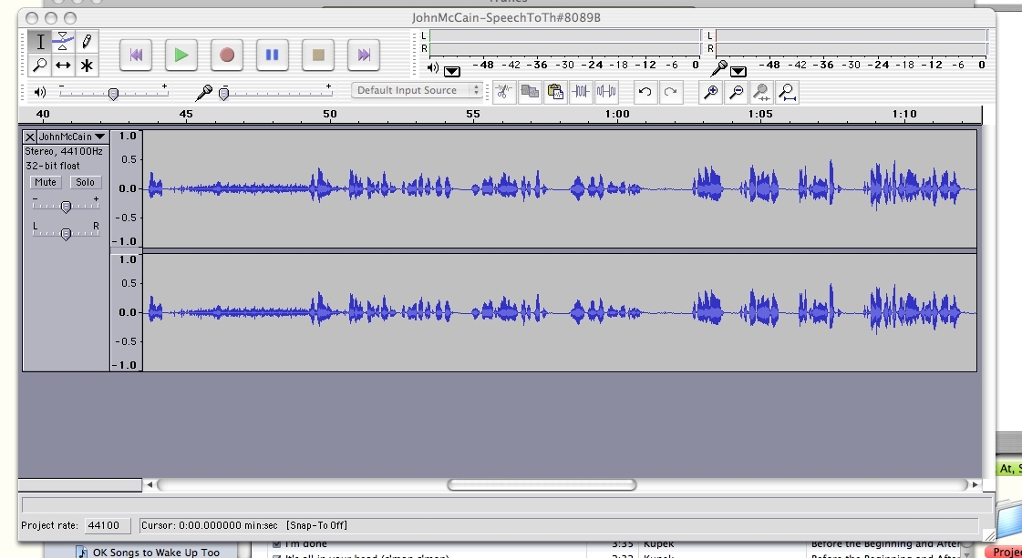Select the Envelope tool
The image size is (1022, 558).
(x=63, y=41)
